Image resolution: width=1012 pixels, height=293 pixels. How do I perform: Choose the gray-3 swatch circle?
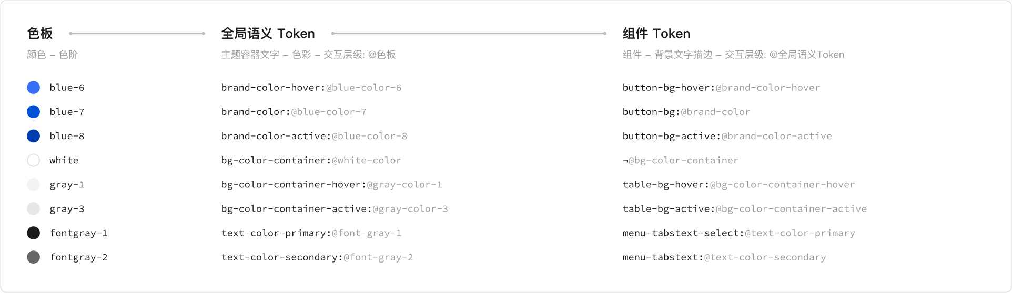[x=33, y=208]
